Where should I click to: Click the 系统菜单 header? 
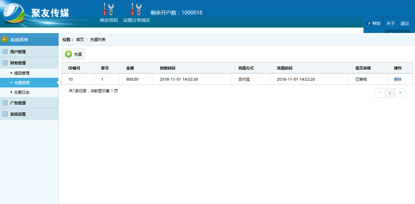tap(29, 39)
